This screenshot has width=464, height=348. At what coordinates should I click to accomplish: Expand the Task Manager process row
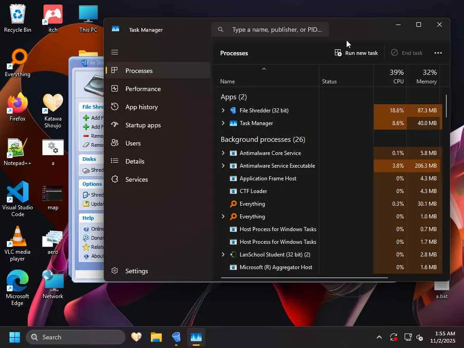[223, 123]
